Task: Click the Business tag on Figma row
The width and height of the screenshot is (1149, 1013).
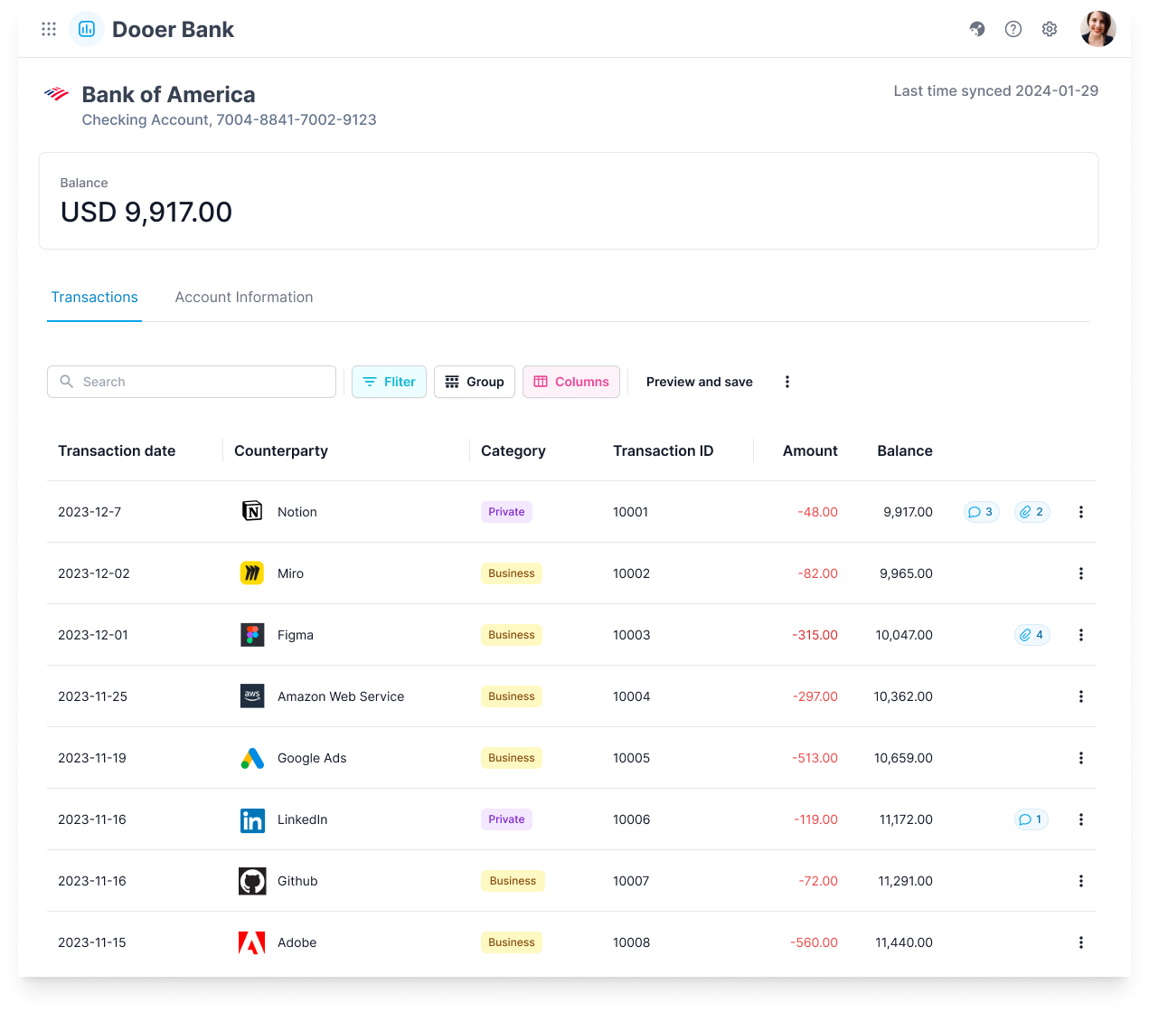Action: tap(512, 635)
